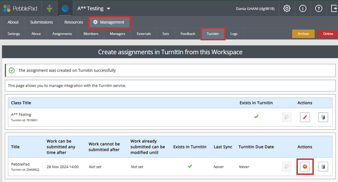Switch to the Submissions tab

(x=42, y=22)
